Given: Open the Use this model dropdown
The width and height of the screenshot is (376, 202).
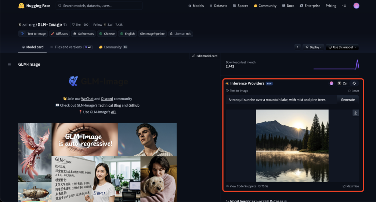Looking at the screenshot, I should coord(342,47).
